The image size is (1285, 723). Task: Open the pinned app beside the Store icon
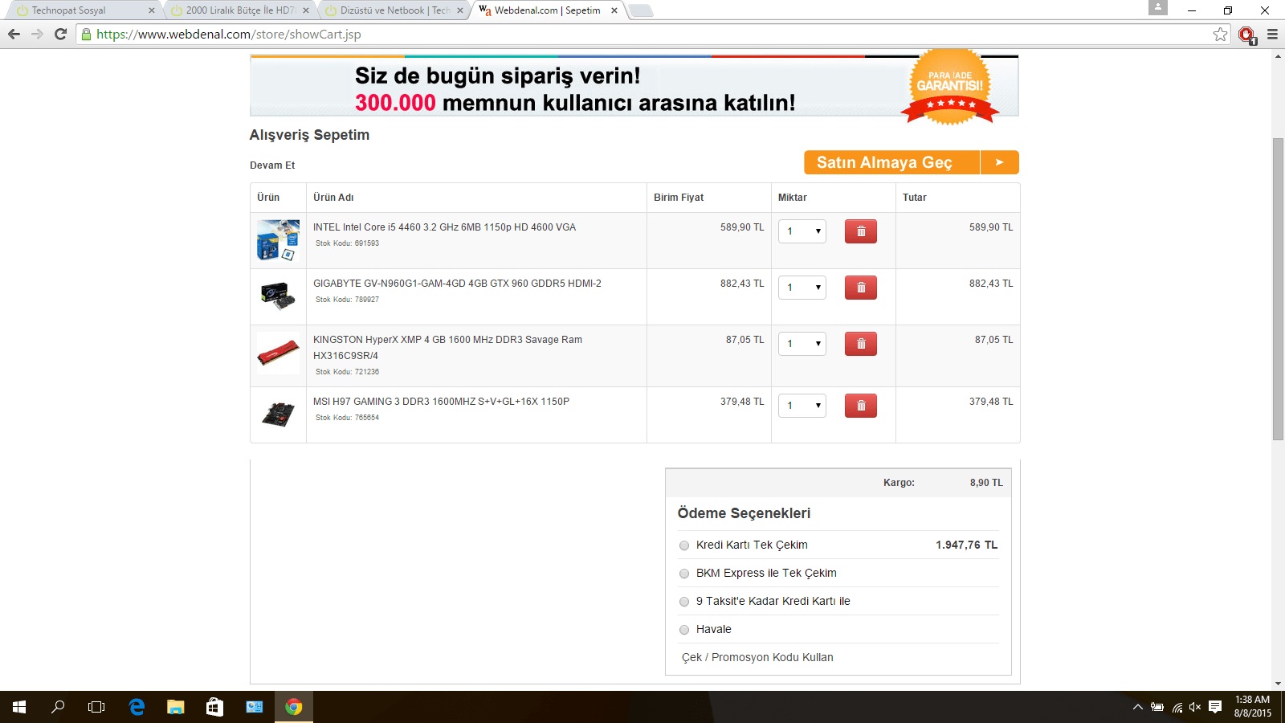(254, 707)
